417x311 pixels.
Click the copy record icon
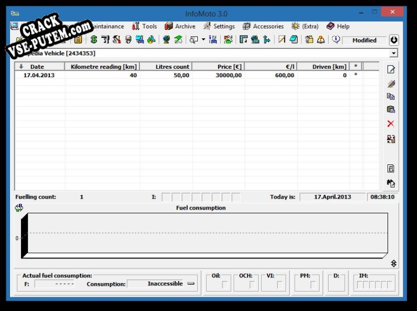point(391,97)
